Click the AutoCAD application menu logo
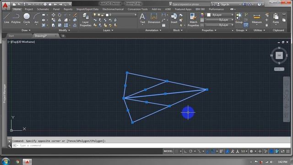Screen dimensions: 293x165 pos(5,6)
